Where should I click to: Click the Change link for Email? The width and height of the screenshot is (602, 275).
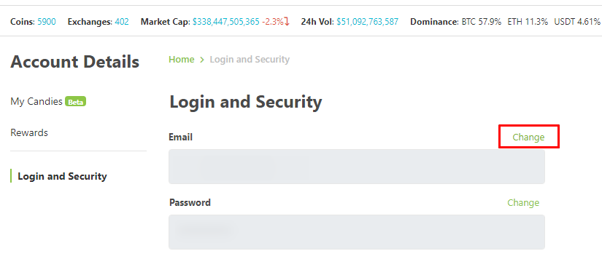(x=528, y=137)
